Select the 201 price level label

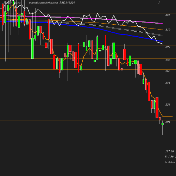(168, 122)
